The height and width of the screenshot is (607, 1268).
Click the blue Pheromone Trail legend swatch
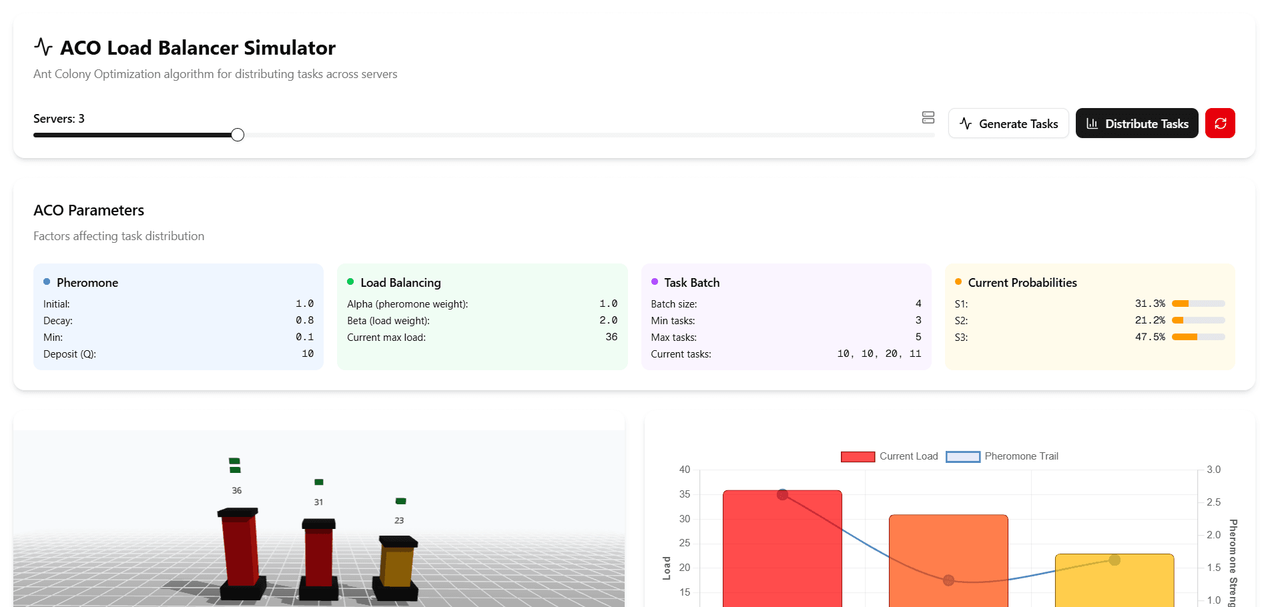(963, 457)
